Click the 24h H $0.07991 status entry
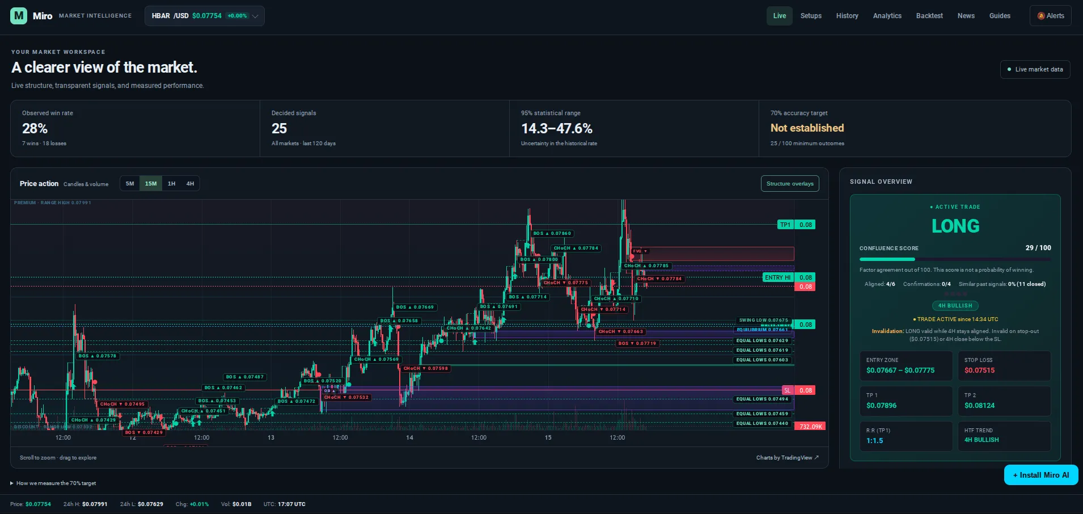 (85, 504)
